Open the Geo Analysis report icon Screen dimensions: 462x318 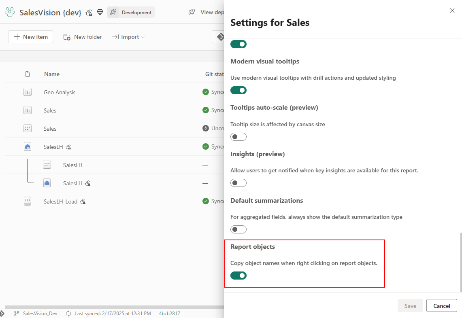click(x=28, y=92)
